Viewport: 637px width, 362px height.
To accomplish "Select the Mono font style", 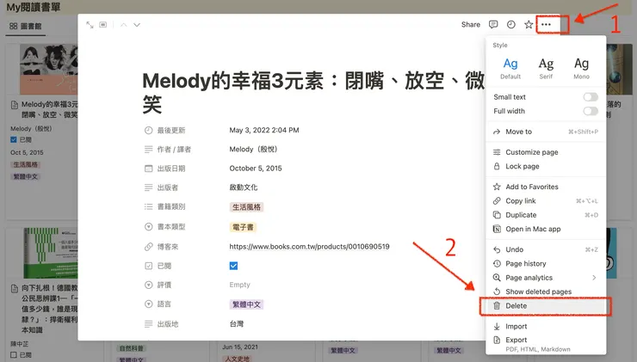I will 581,68.
